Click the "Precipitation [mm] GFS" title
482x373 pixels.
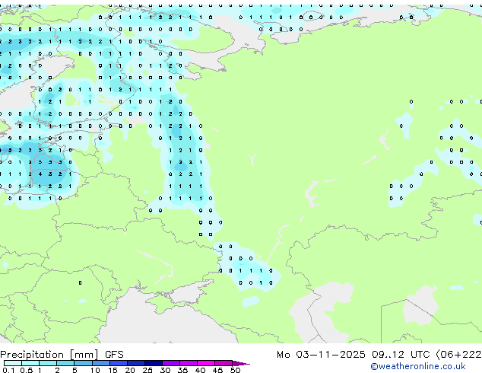pyautogui.click(x=62, y=355)
